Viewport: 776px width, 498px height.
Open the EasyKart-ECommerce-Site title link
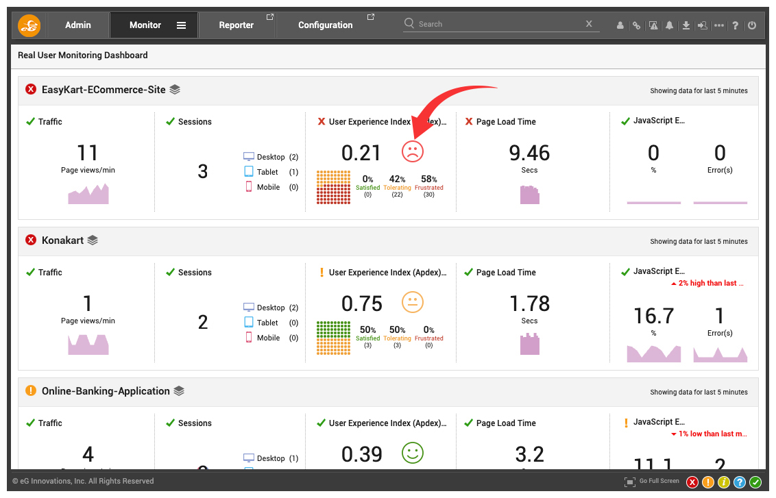click(x=104, y=89)
